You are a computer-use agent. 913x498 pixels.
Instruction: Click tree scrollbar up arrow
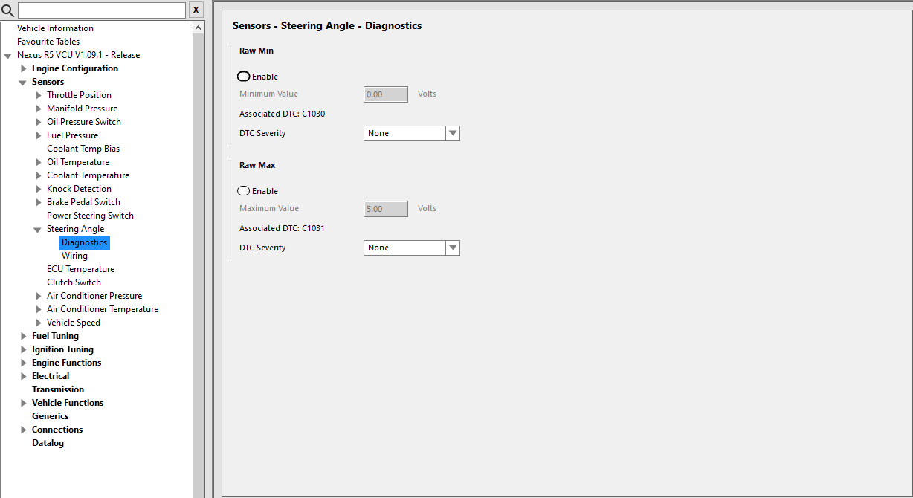pyautogui.click(x=198, y=28)
